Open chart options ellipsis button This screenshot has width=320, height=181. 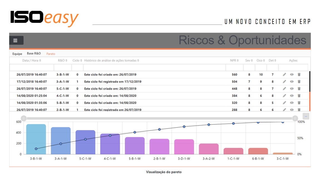[x=306, y=116]
